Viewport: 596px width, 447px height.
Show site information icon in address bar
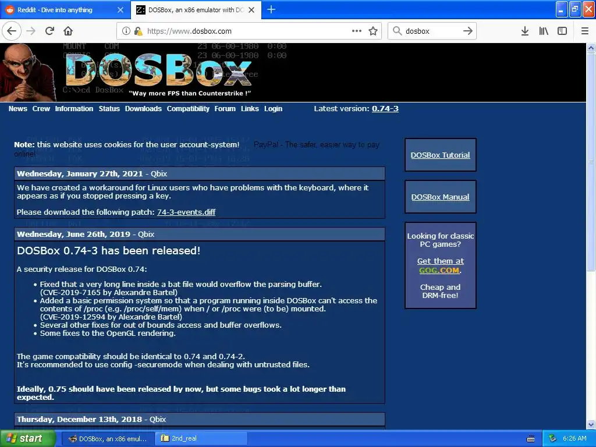coord(126,31)
